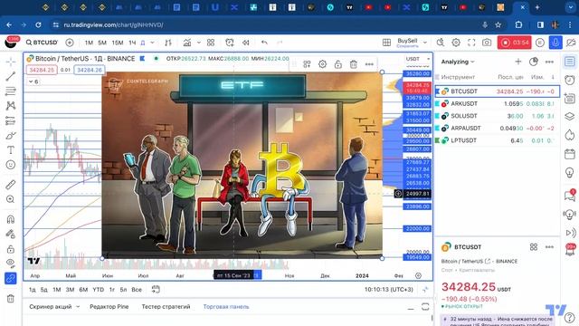Toggle the crossed-out camera button
Screen dimensions: 579x326
pyautogui.click(x=571, y=43)
